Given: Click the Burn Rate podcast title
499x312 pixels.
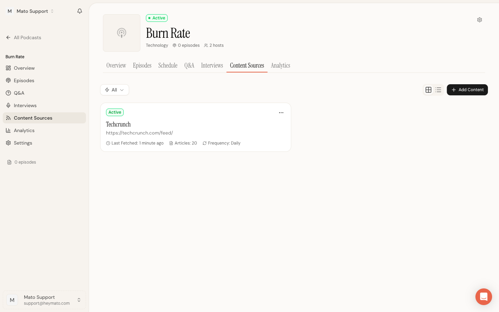Looking at the screenshot, I should click(x=168, y=33).
